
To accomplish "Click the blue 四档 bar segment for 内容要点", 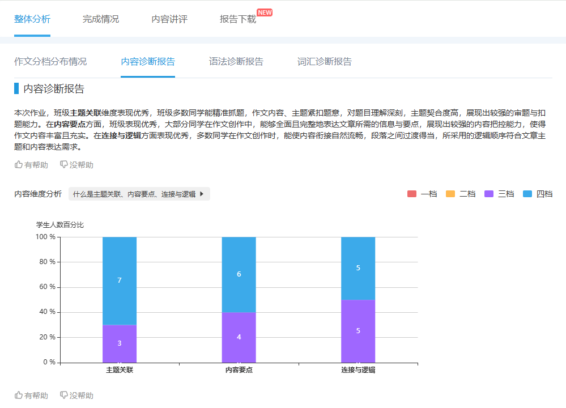I will point(239,274).
